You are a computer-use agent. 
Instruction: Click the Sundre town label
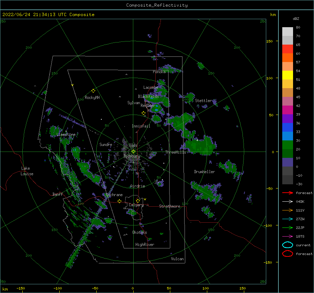tap(106, 144)
